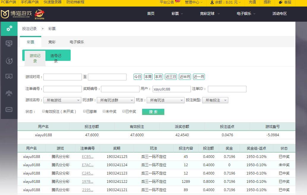
Task: Open the 手机客户端 link
Action: [x=30, y=2]
